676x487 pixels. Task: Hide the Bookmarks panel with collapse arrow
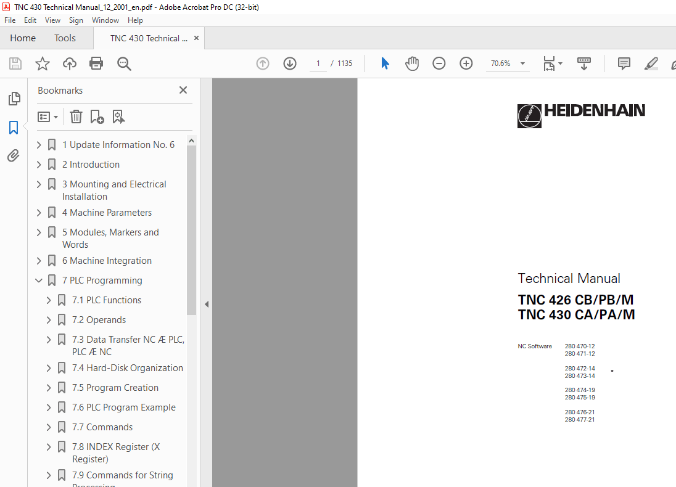pyautogui.click(x=207, y=304)
